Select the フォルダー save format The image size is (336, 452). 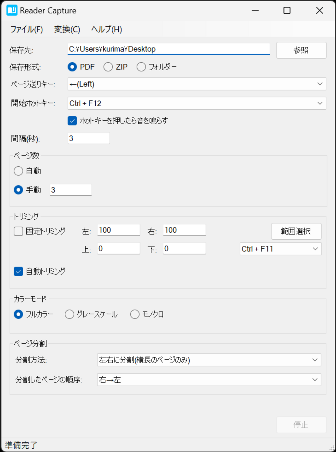pyautogui.click(x=141, y=67)
